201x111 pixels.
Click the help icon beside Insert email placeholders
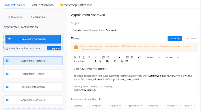tap(100, 99)
